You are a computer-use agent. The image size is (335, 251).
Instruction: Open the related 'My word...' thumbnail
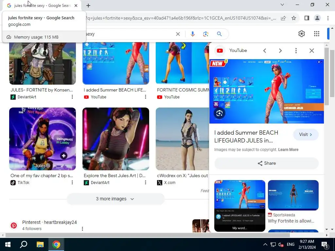(240, 206)
